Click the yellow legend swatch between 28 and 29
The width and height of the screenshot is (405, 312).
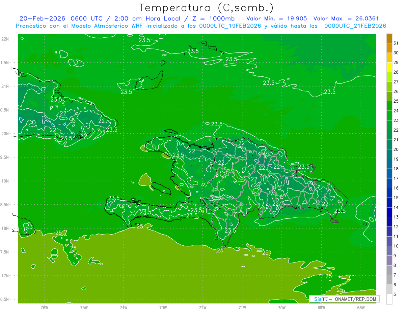pos(389,67)
